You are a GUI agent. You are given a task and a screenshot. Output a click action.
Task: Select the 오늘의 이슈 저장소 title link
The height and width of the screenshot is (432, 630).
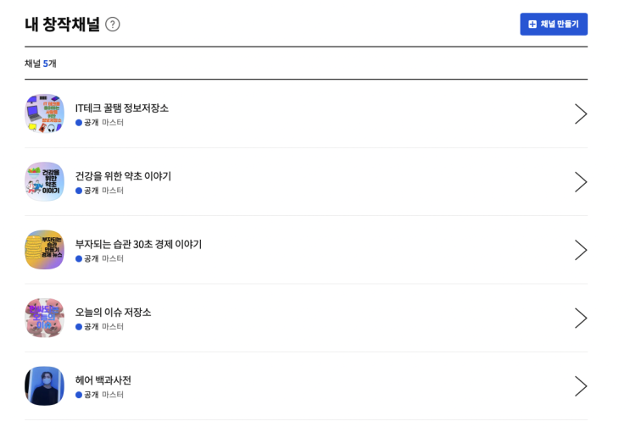click(x=113, y=312)
